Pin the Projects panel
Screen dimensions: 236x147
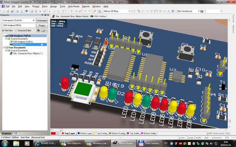point(45,15)
